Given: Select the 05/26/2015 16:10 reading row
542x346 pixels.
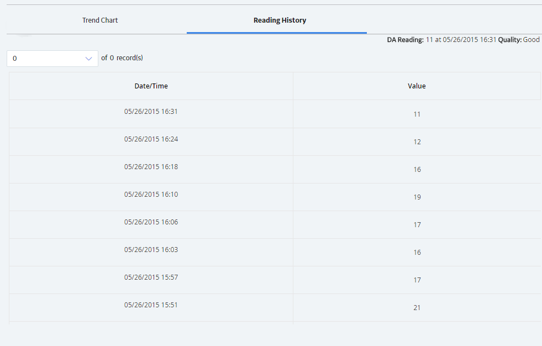Looking at the screenshot, I should point(275,197).
